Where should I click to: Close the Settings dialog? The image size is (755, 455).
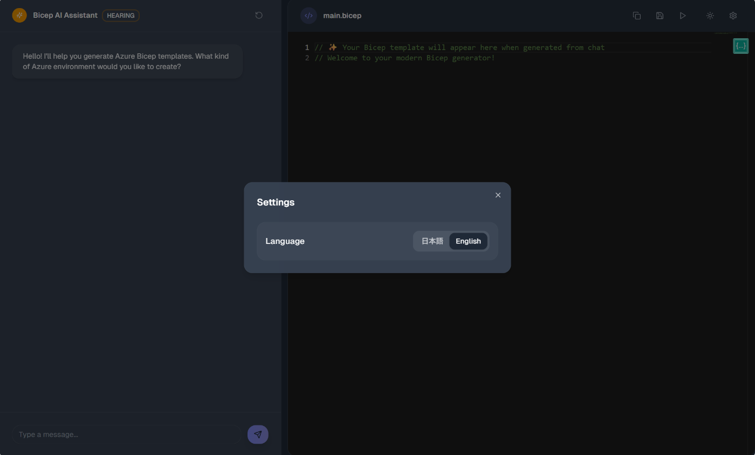pyautogui.click(x=498, y=195)
